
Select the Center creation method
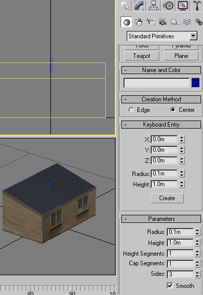point(182,110)
